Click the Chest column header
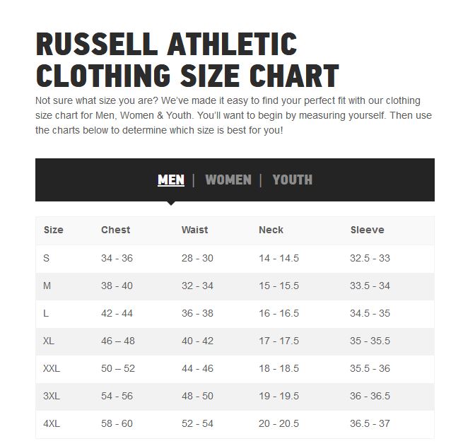The height and width of the screenshot is (446, 475). [115, 230]
